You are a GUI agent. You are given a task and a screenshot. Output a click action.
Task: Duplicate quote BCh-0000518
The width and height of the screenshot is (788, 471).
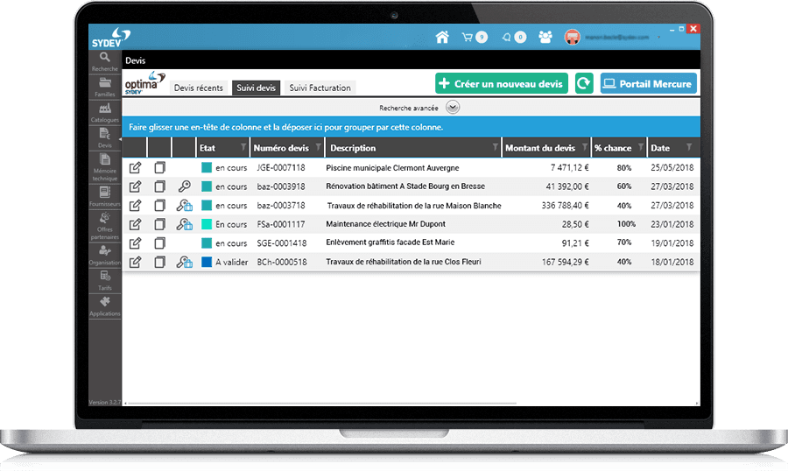tap(159, 262)
